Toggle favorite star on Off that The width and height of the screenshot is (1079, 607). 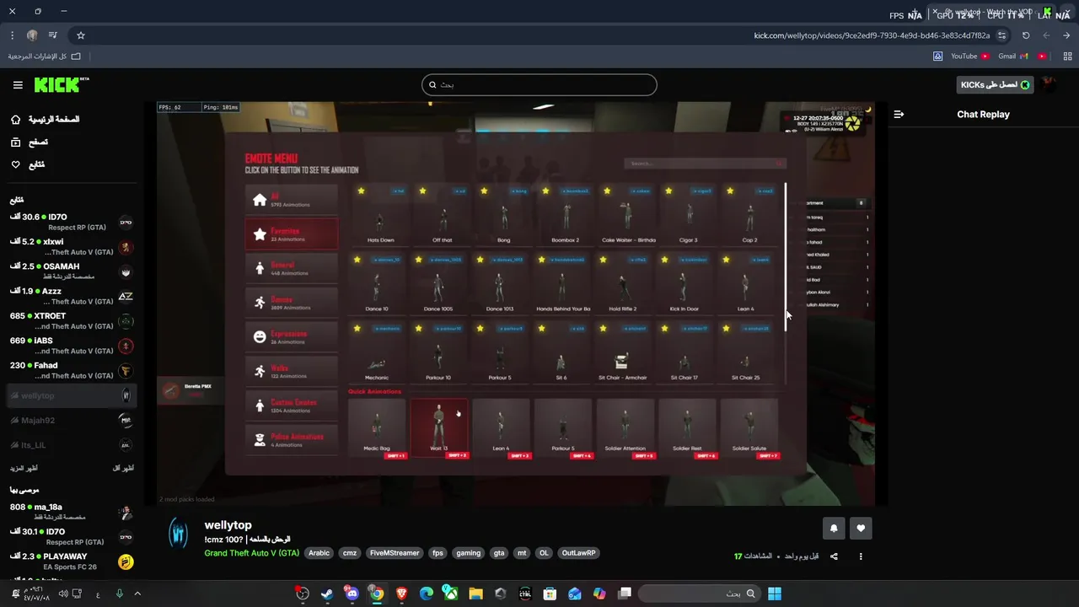coord(422,191)
